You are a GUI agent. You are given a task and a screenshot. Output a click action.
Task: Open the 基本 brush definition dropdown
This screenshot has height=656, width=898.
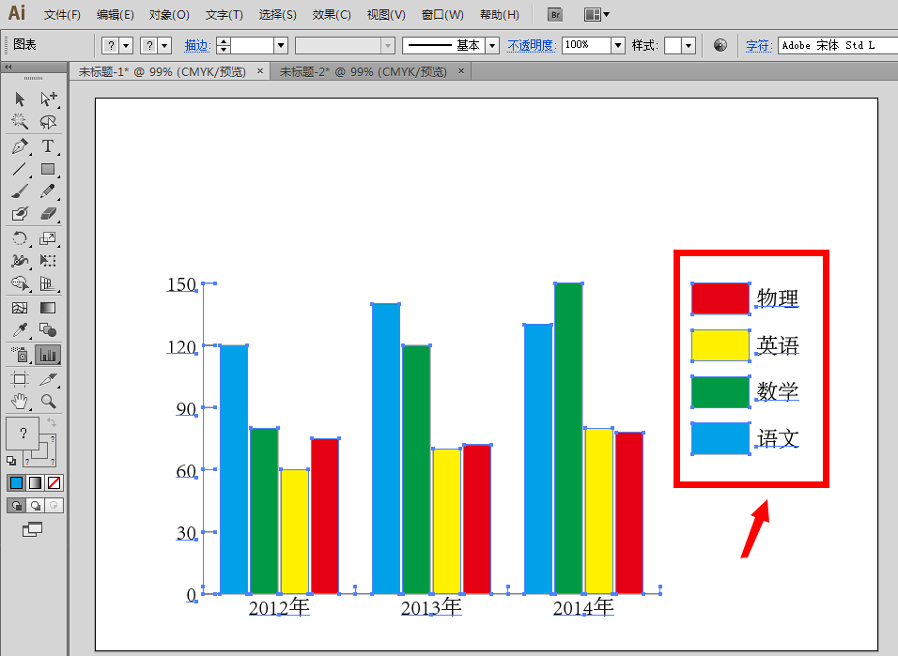492,45
